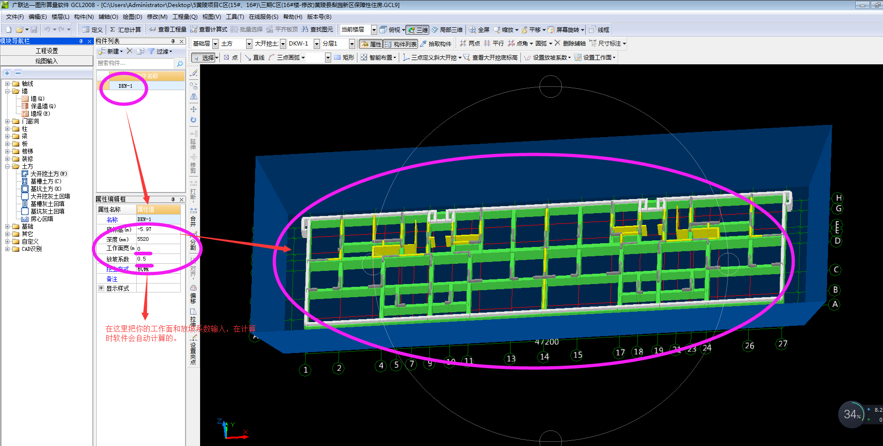Activate the 选择 (select) tool

203,58
